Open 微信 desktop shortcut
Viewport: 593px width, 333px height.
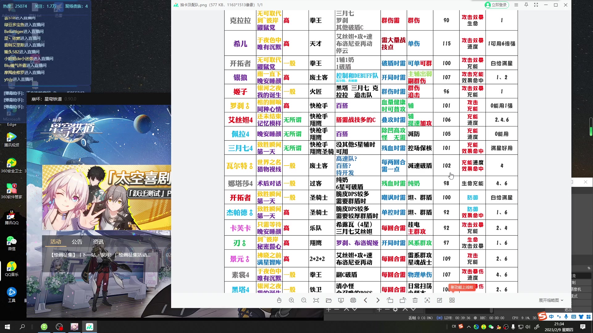(x=12, y=243)
